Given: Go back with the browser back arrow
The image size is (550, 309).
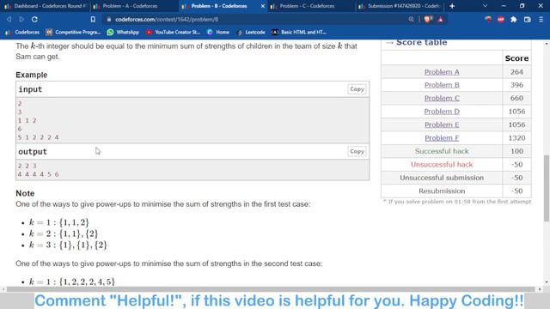Looking at the screenshot, I should [9, 19].
